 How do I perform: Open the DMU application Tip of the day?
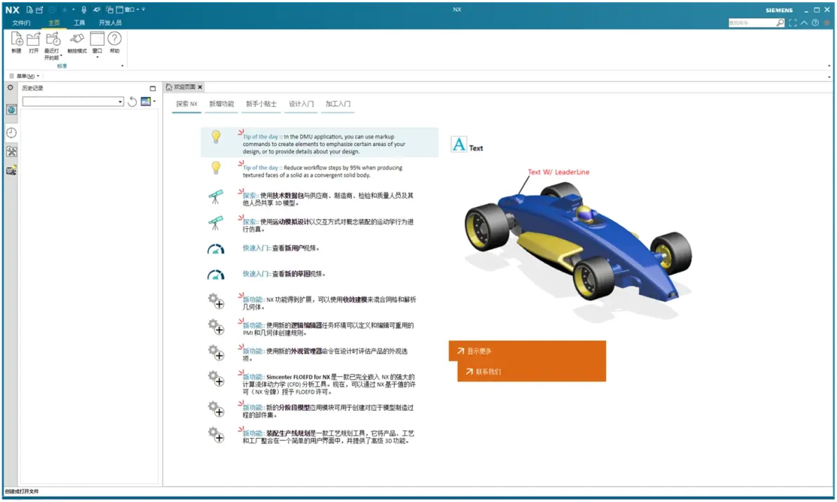pos(325,144)
